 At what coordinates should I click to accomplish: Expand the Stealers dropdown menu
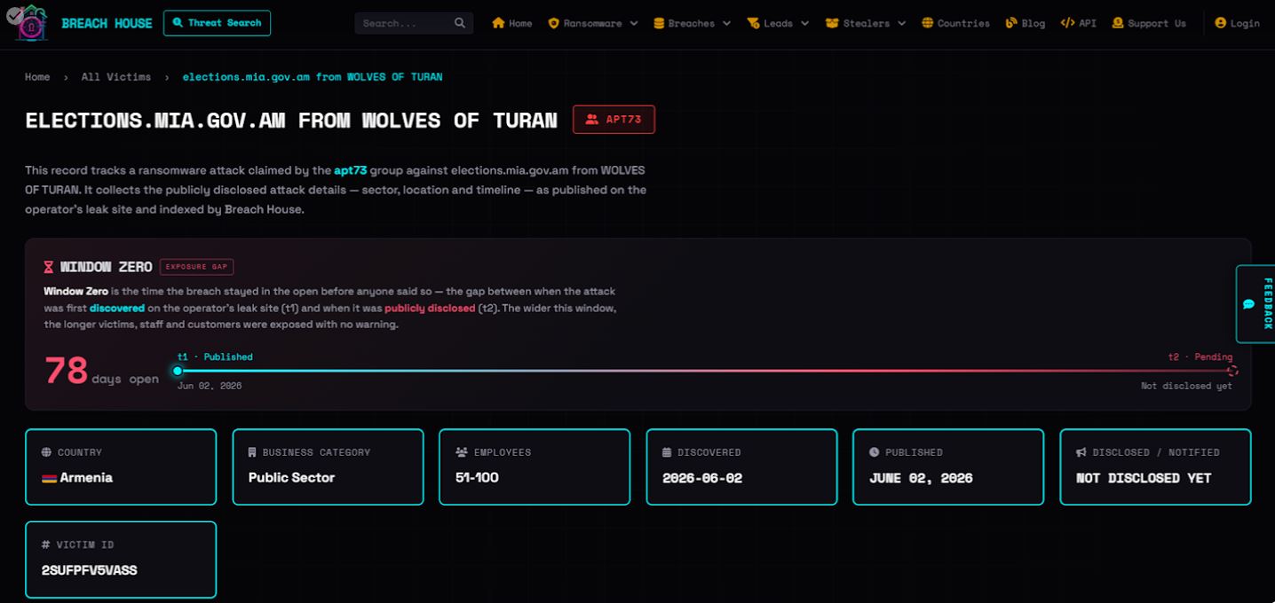[x=866, y=23]
